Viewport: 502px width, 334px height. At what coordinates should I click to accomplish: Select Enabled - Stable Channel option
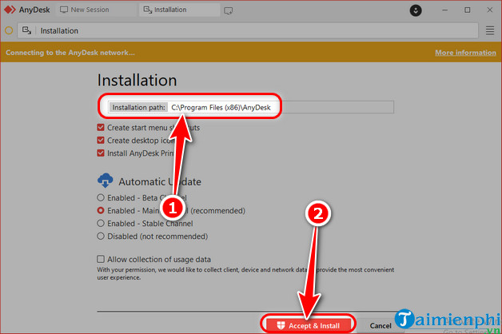click(x=101, y=224)
